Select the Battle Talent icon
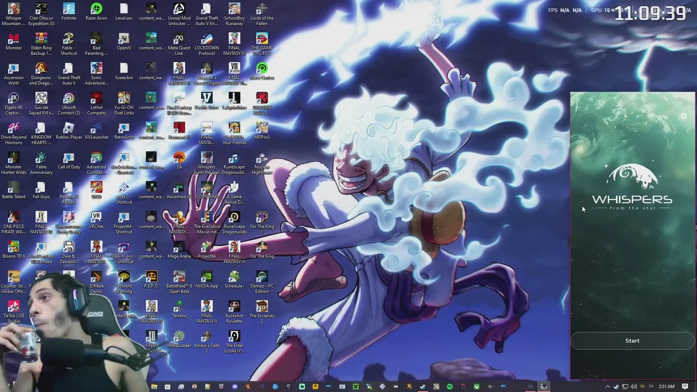This screenshot has width=697, height=392. tap(14, 191)
